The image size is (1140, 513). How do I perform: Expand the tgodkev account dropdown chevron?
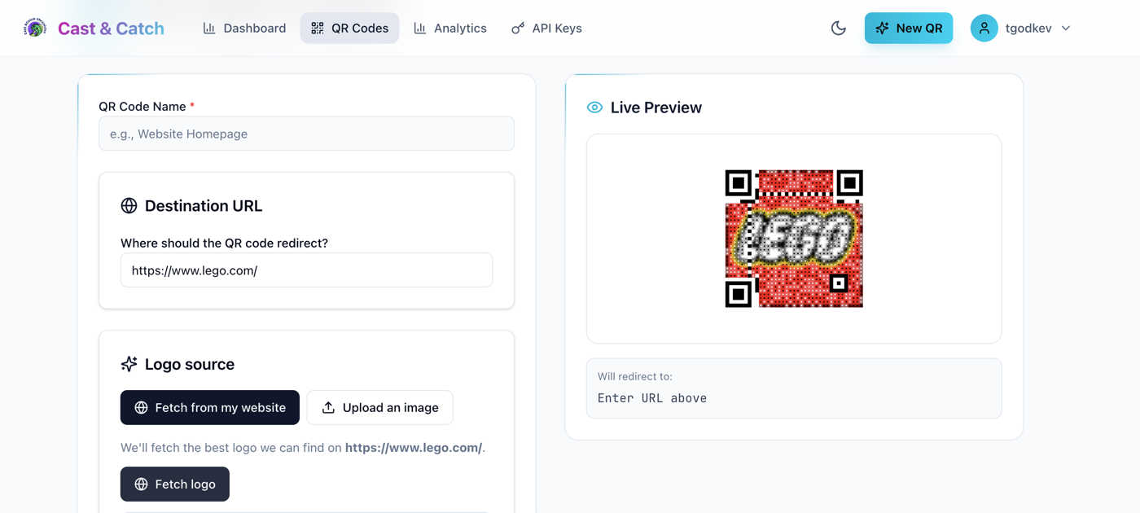pyautogui.click(x=1066, y=28)
